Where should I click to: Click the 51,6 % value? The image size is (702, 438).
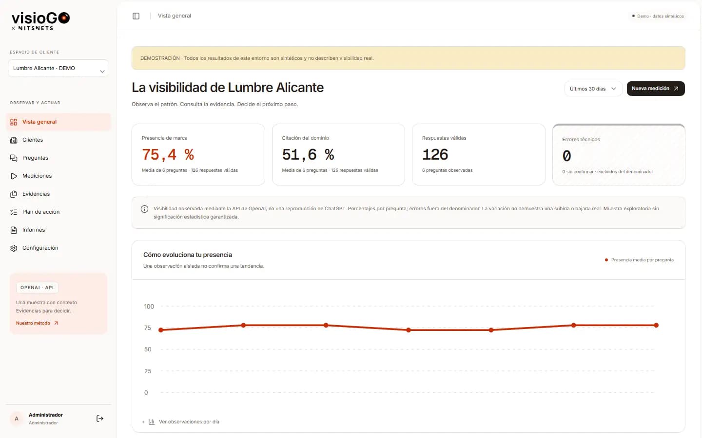click(308, 155)
